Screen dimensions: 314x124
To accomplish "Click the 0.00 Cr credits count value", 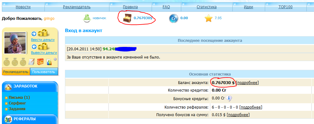I will pyautogui.click(x=219, y=90).
